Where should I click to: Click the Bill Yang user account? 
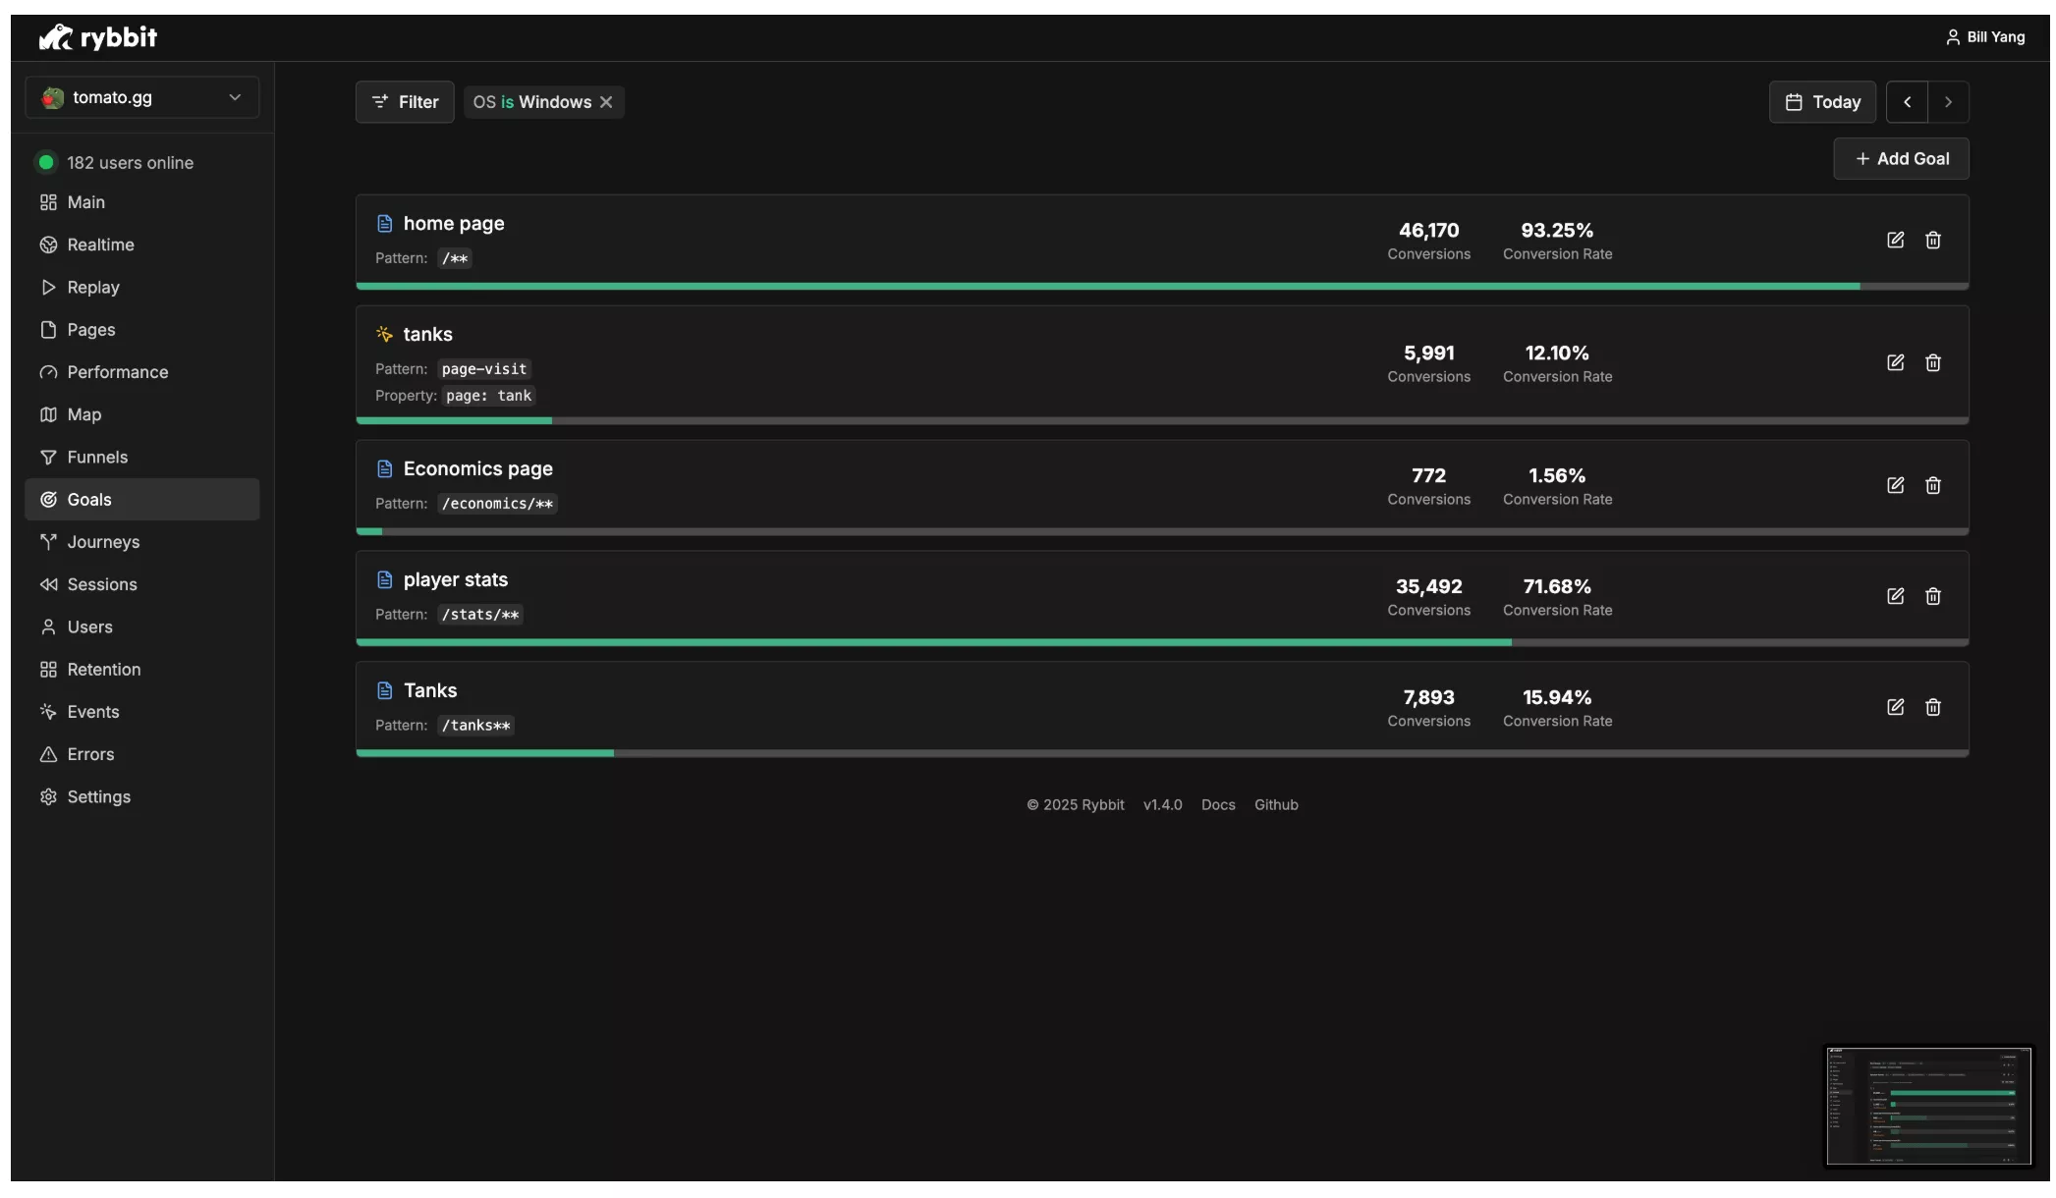[1984, 37]
